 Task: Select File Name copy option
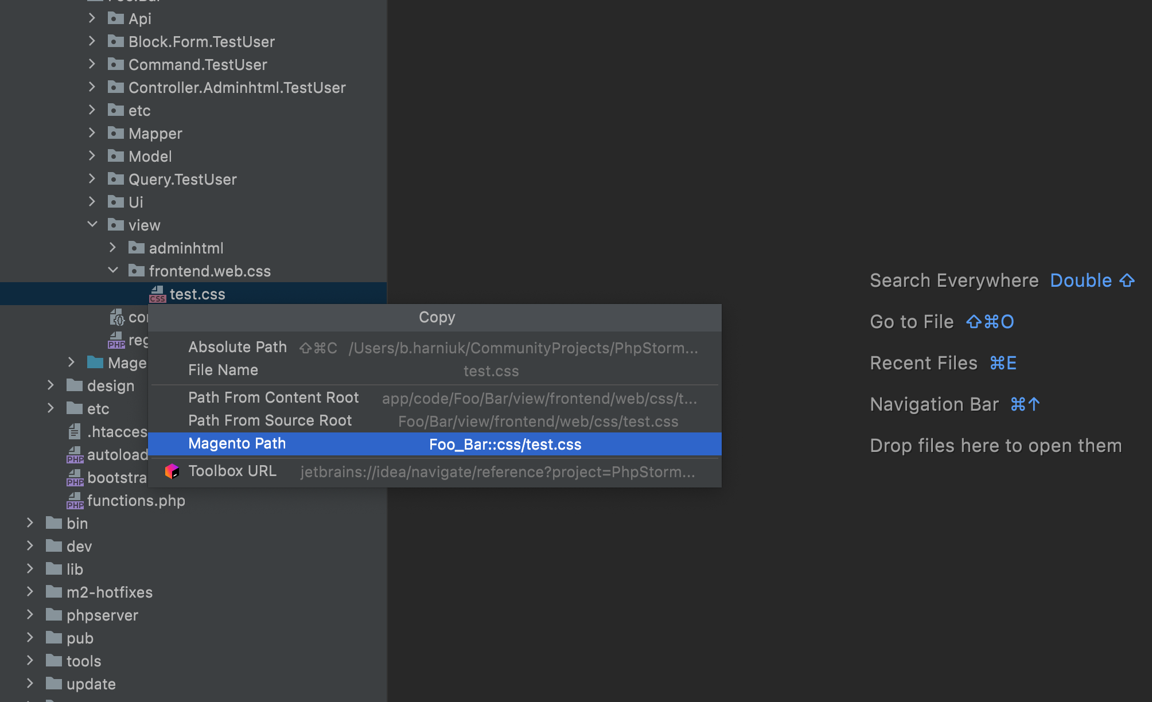click(223, 370)
